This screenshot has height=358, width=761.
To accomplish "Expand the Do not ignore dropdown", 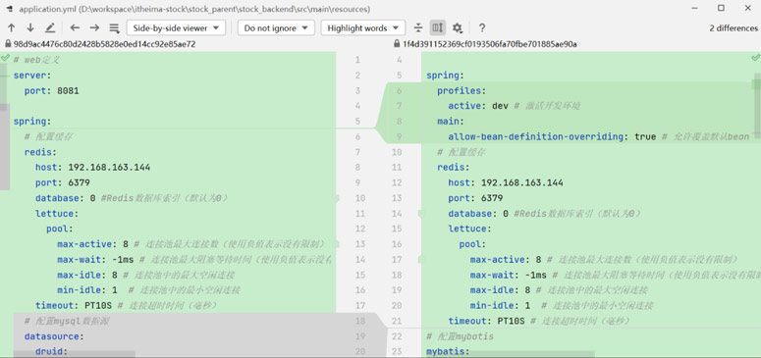I will [276, 27].
